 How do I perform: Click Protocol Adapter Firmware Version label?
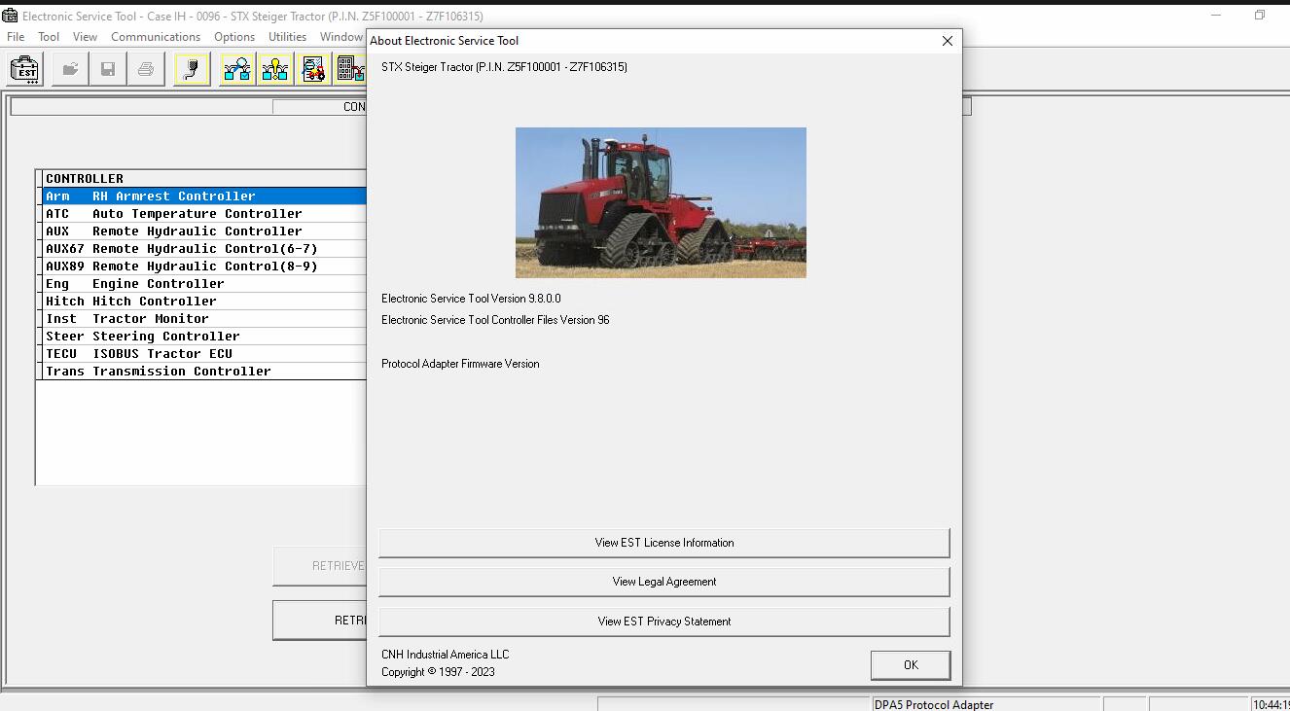(x=460, y=364)
